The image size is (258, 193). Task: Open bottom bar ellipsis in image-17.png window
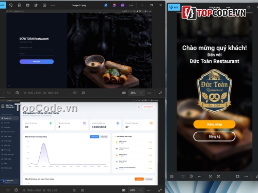[x=149, y=93]
